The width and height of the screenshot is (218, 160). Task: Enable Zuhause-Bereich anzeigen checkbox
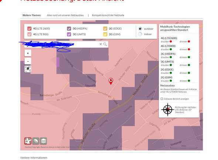pos(162,99)
